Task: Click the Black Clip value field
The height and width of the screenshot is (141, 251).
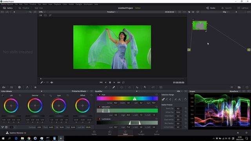Action: coord(178,108)
